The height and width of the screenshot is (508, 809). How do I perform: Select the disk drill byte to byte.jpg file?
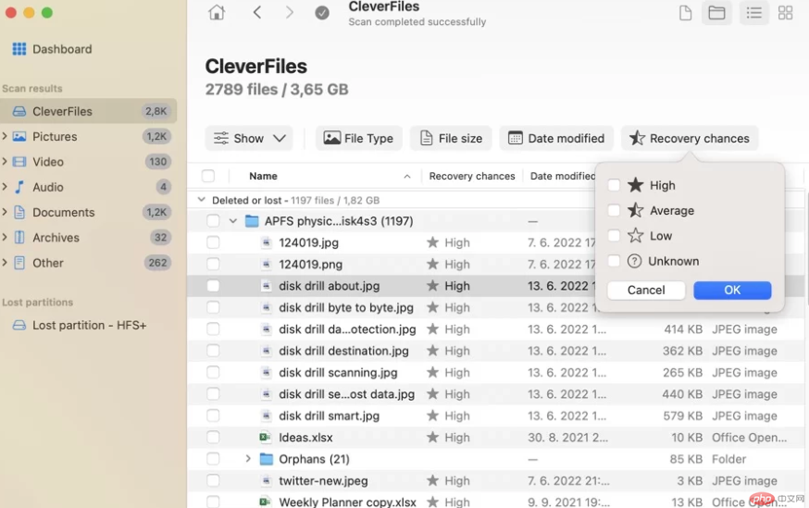coord(345,307)
